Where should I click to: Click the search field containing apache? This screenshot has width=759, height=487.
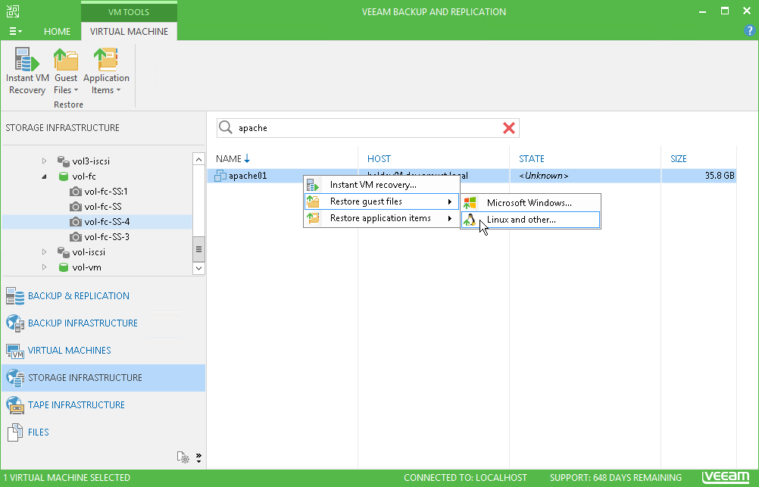(368, 128)
